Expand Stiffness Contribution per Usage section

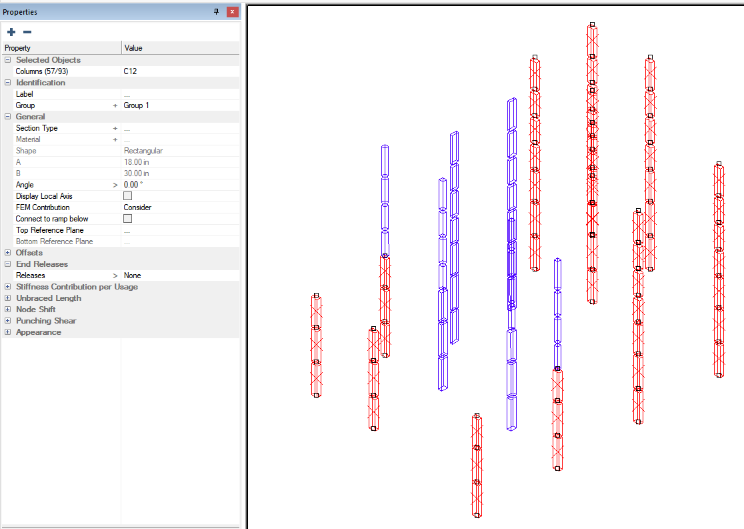(x=8, y=287)
